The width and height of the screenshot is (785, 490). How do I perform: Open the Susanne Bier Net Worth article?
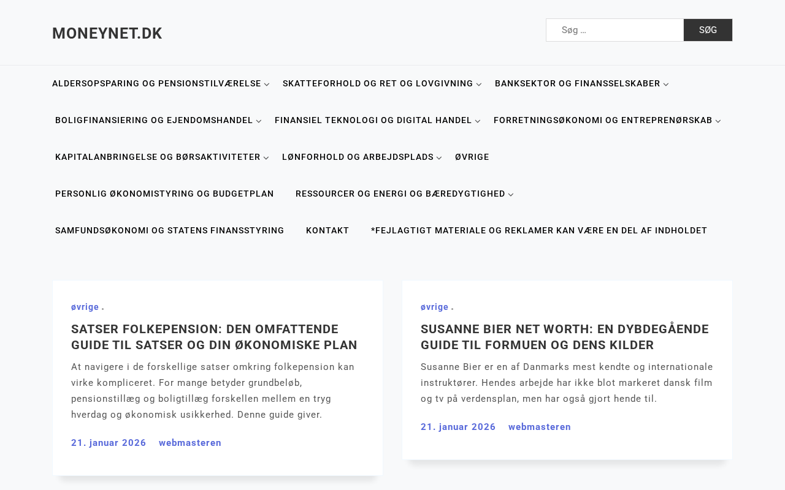[564, 337]
